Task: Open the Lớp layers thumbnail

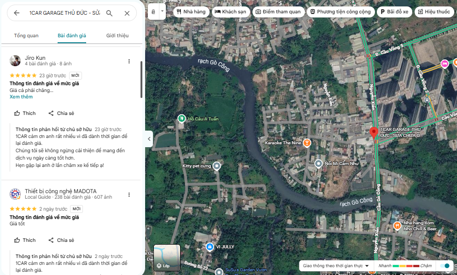Action: pos(167,258)
